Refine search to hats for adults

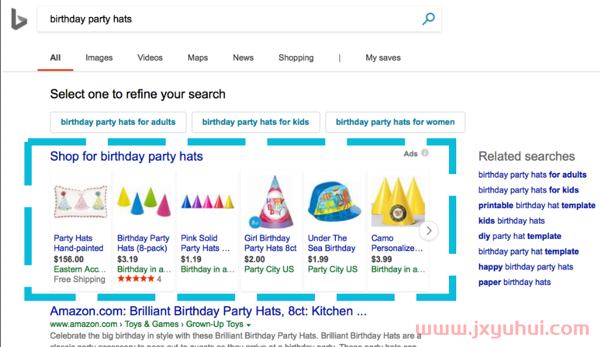tap(118, 122)
